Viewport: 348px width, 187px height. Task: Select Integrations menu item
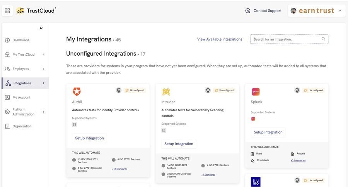click(x=22, y=83)
